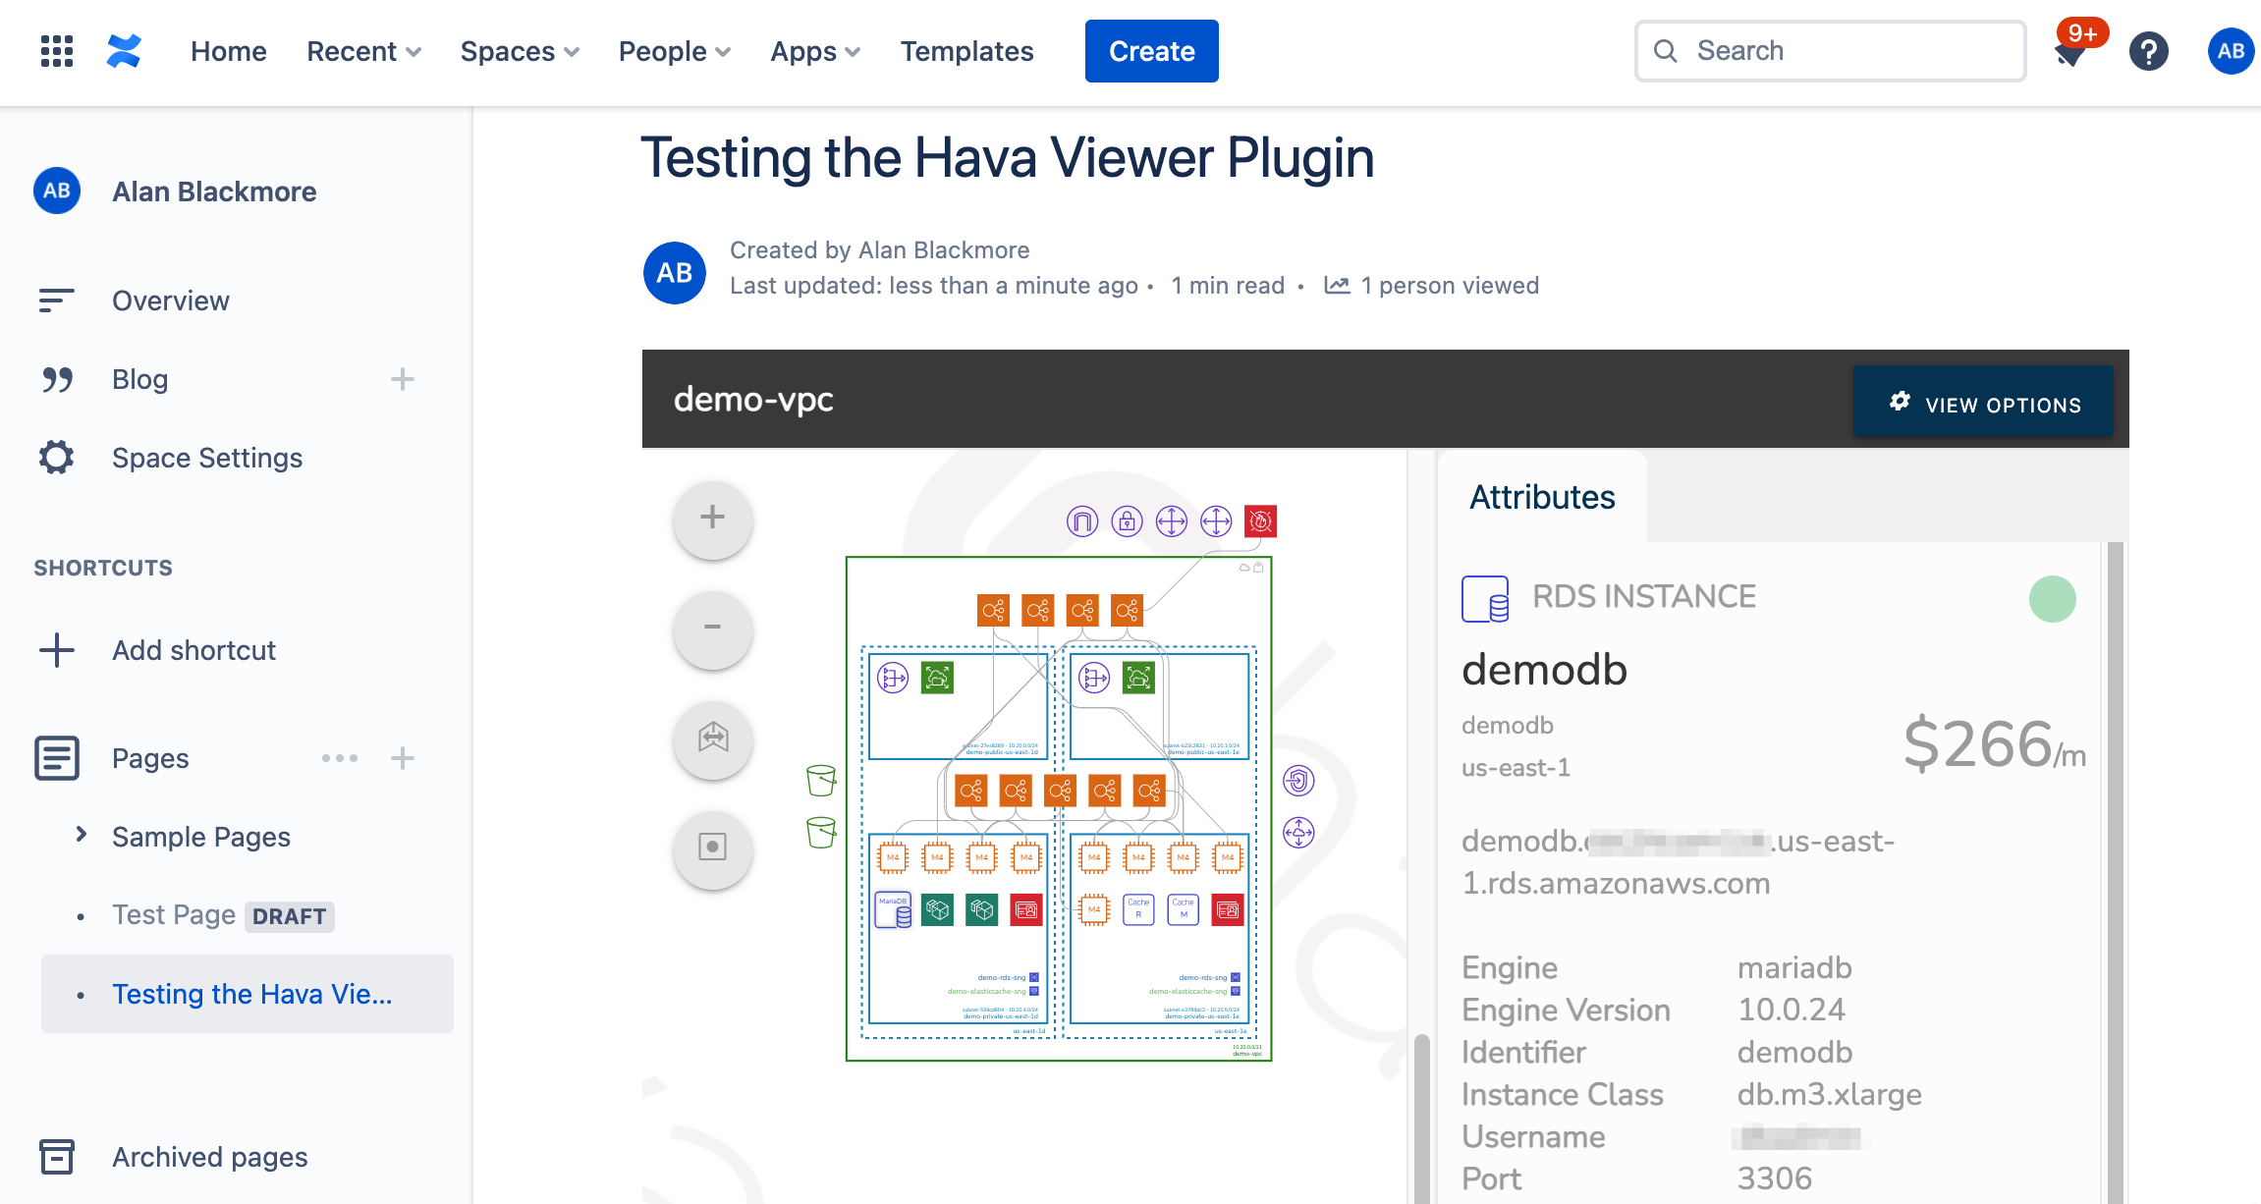The height and width of the screenshot is (1204, 2261).
Task: Select M4 instance beside Cache R node
Action: click(1094, 909)
